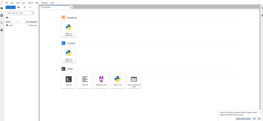Open the Tabs menu
Image resolution: width=263 pixels, height=121 pixels.
pos(37,3)
